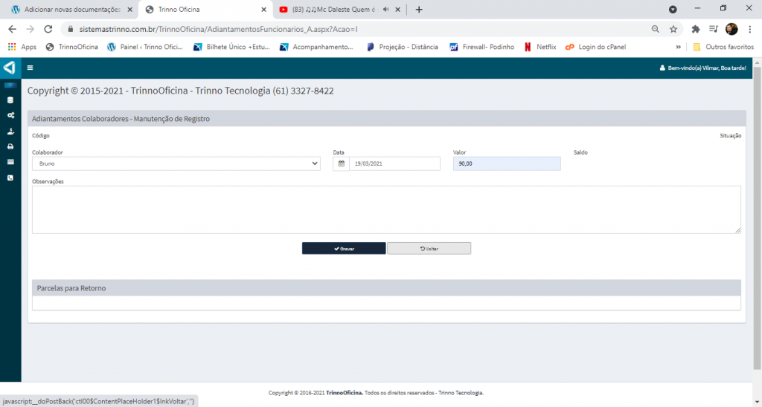Go back with the browser back arrow

click(x=12, y=29)
